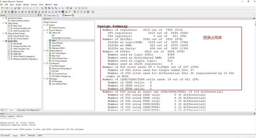
Task: Click the report vertical scrollbar
Action: point(255,65)
